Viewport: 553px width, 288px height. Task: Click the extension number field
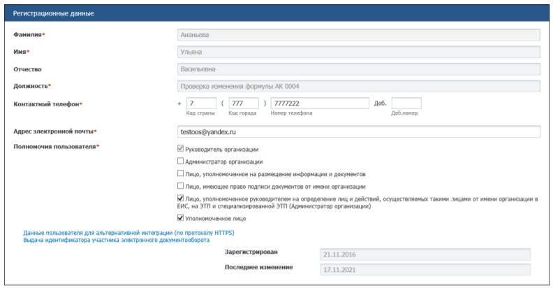(406, 103)
